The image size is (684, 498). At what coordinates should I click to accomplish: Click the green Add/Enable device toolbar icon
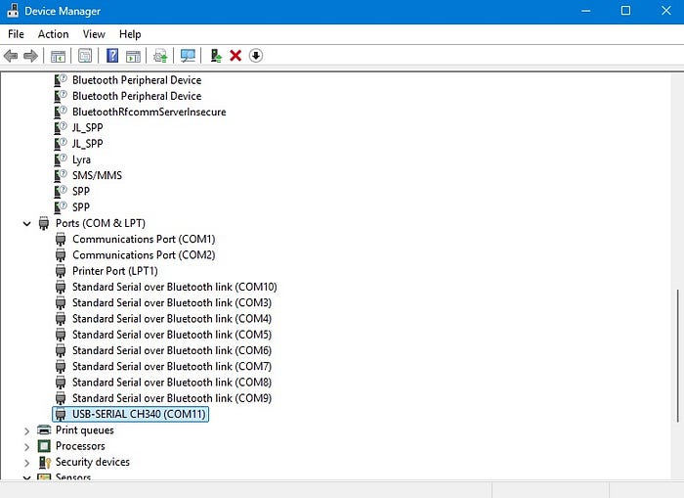coord(216,56)
